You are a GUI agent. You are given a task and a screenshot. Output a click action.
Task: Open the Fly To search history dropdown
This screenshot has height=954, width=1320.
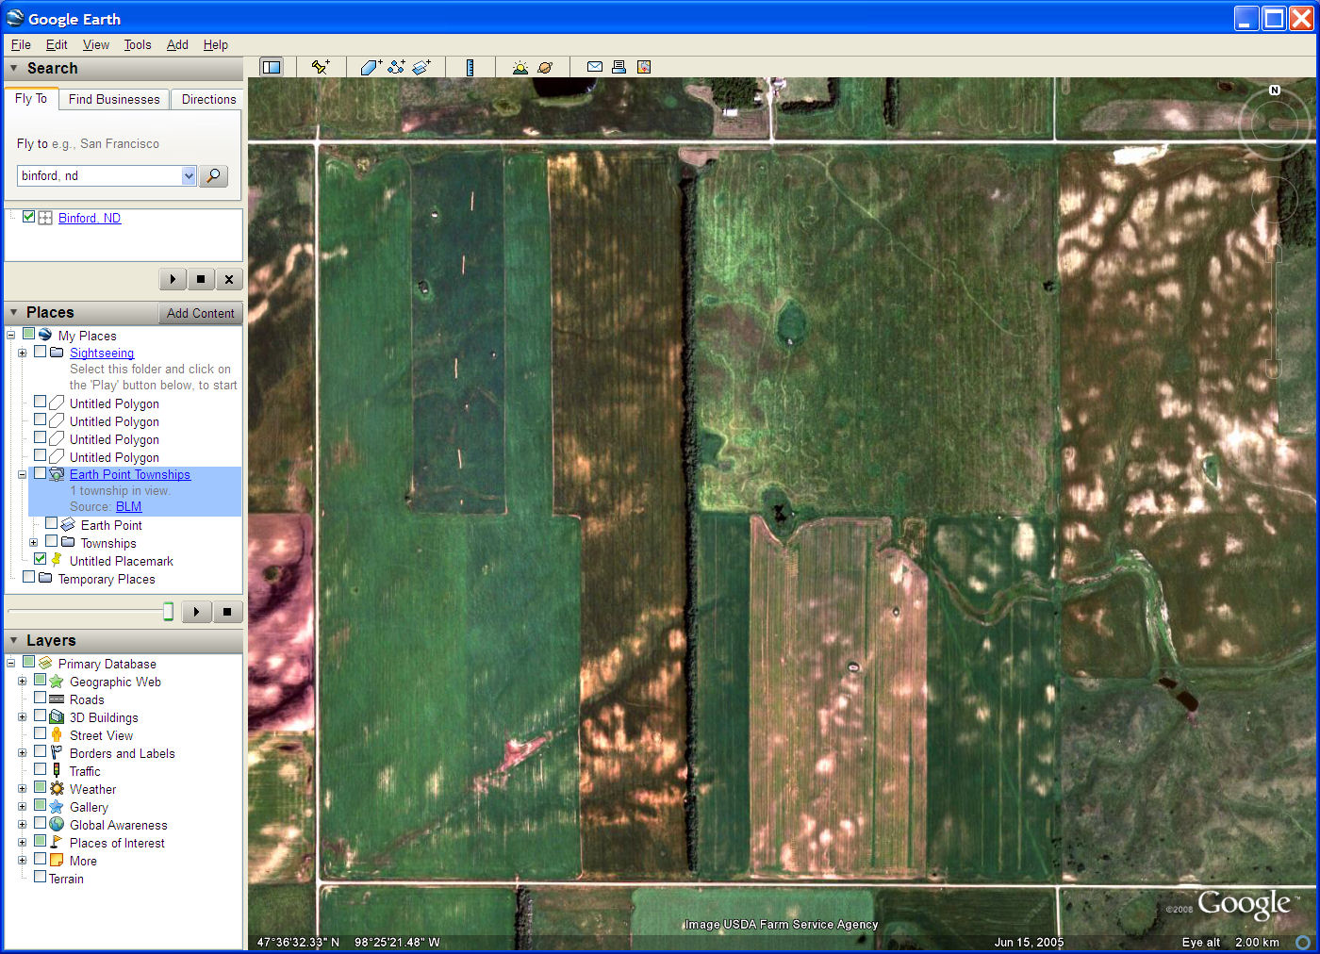(x=189, y=175)
